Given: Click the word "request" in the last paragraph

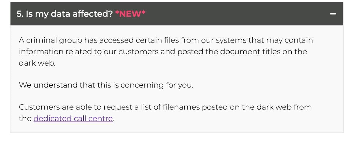Looking at the screenshot, I should pyautogui.click(x=118, y=107).
